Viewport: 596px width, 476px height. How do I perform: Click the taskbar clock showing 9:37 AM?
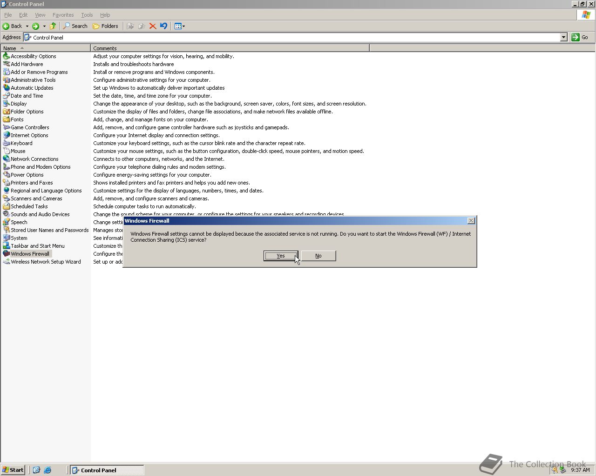point(580,470)
